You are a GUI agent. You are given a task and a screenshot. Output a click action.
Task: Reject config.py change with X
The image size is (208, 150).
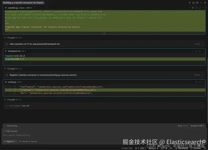pos(196,82)
